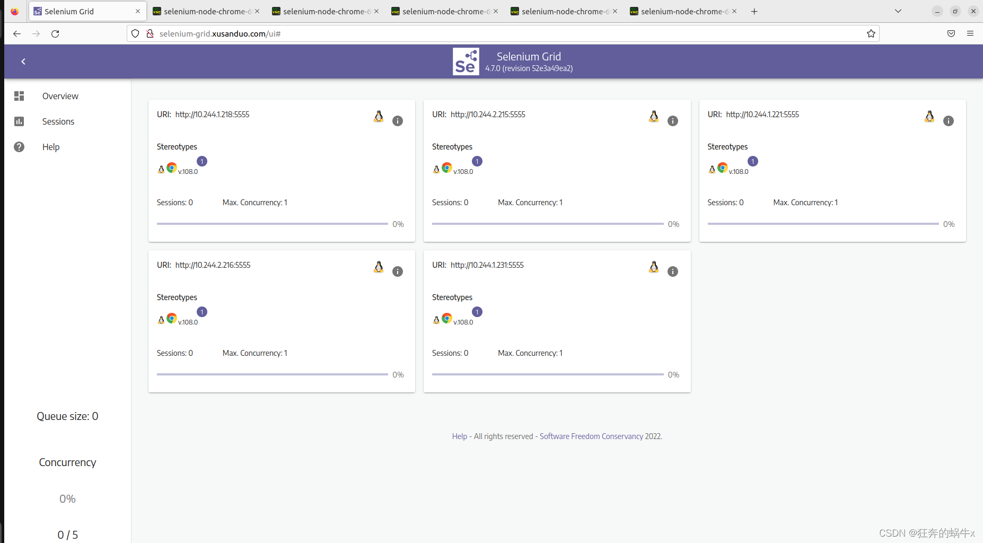The width and height of the screenshot is (983, 543).
Task: Click the Chrome stereotype icon on node 10.244.2.216
Action: point(172,318)
